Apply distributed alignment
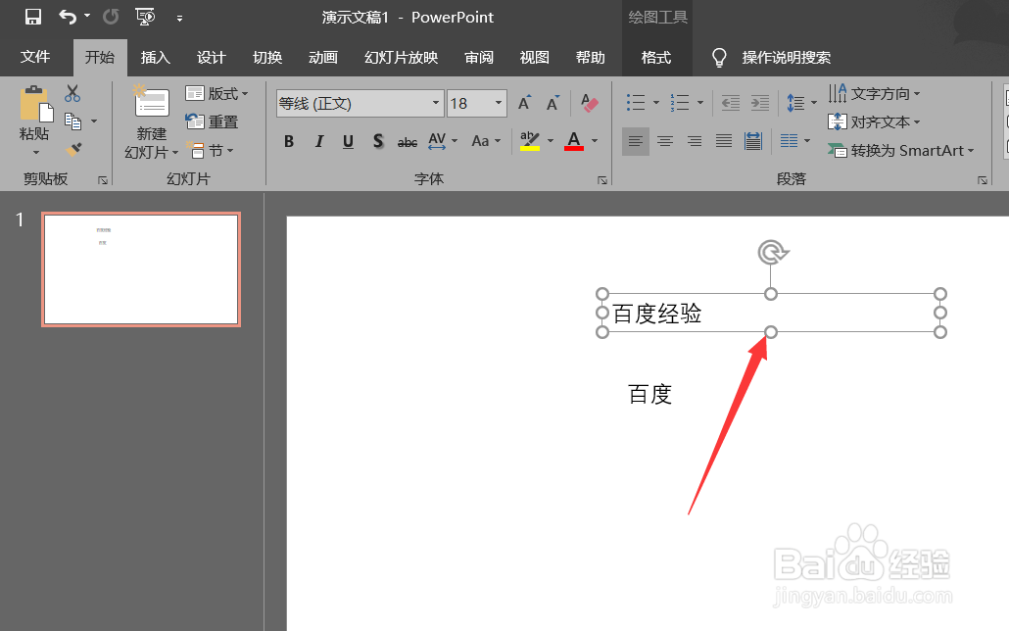 (753, 141)
